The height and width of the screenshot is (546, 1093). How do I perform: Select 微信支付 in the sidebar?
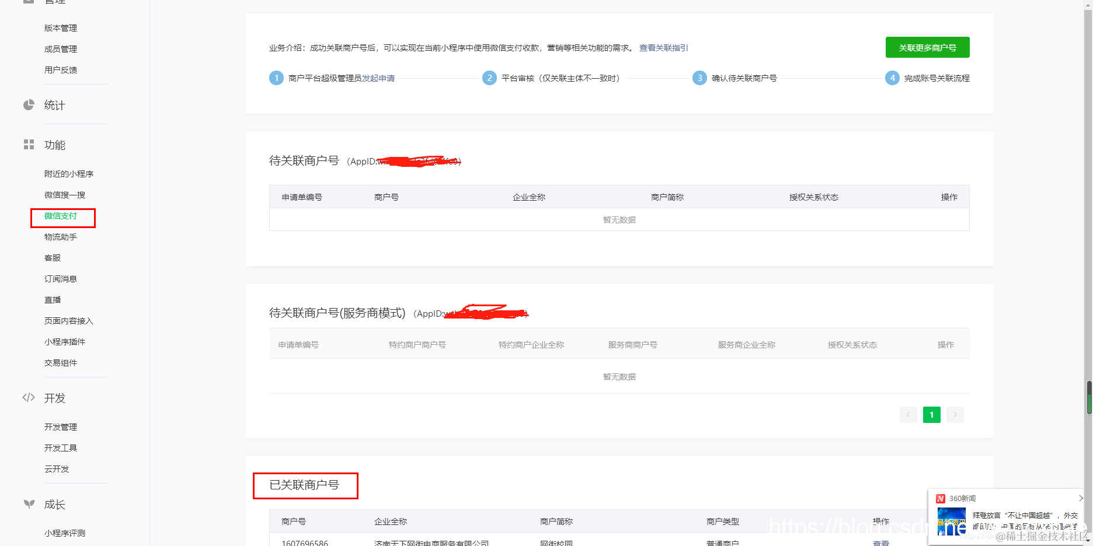click(62, 216)
